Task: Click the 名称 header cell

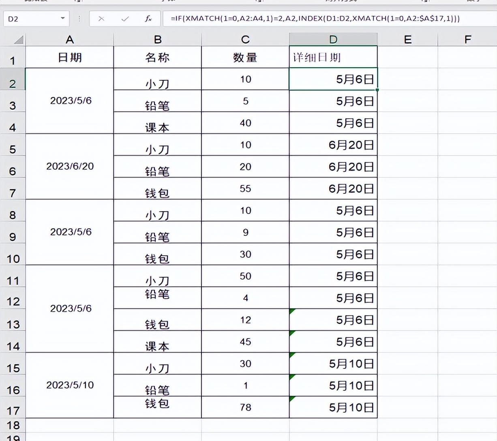Action: point(158,57)
